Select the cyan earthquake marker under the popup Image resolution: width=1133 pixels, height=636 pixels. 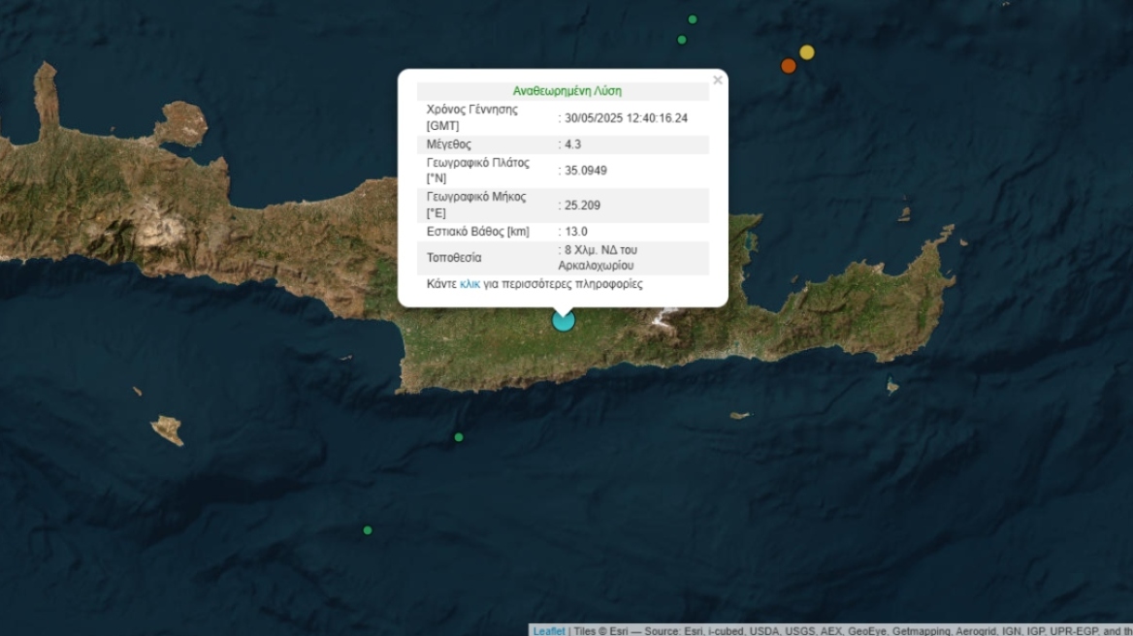coord(564,321)
